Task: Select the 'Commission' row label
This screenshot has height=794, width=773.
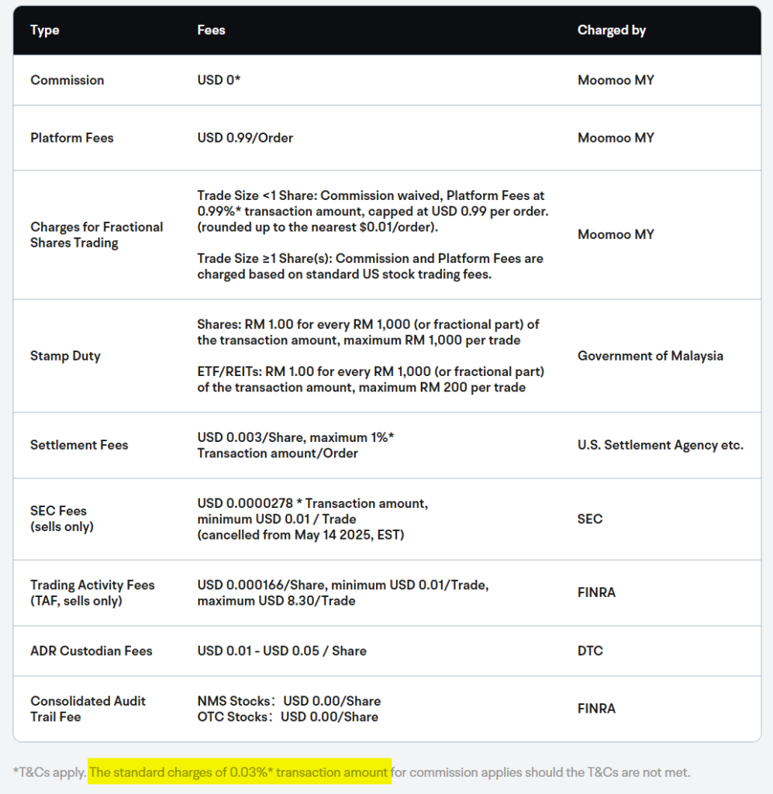Action: [67, 80]
